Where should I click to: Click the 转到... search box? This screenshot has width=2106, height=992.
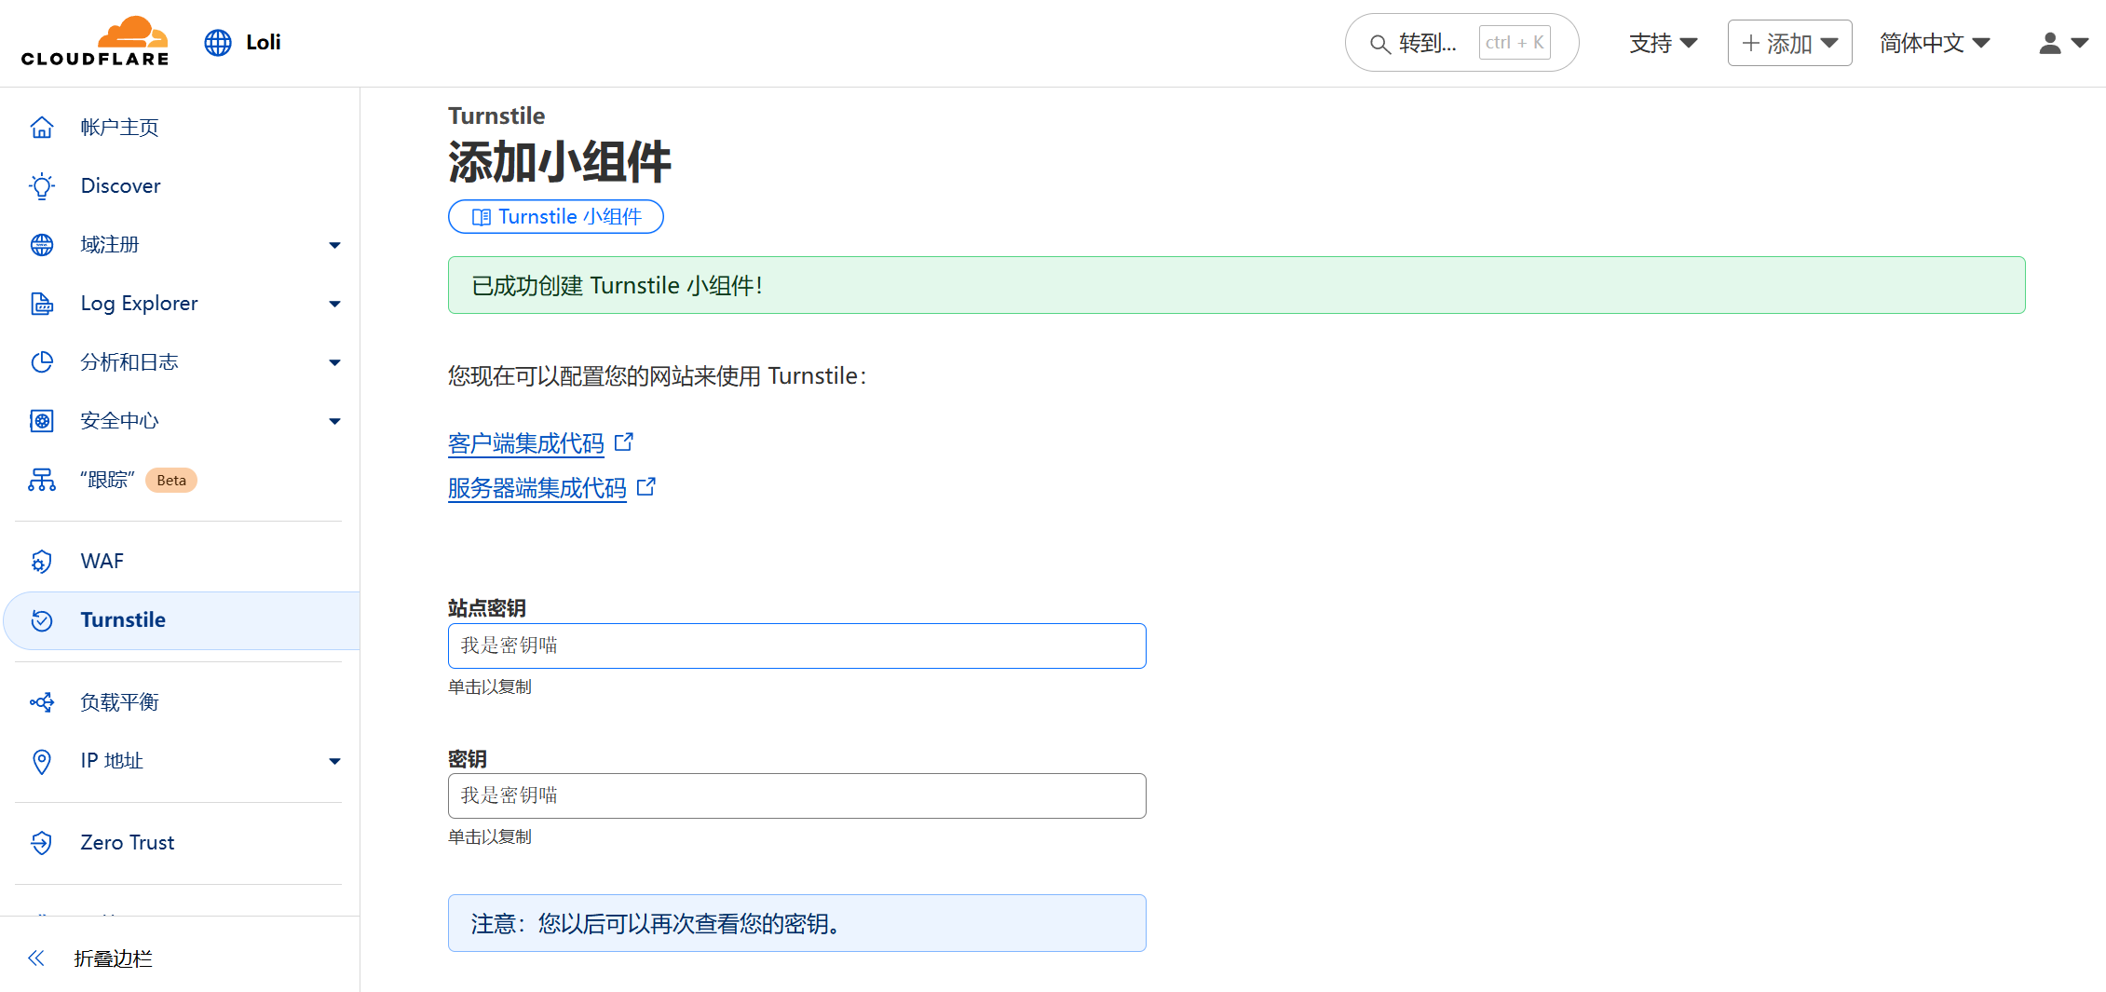click(x=1461, y=43)
